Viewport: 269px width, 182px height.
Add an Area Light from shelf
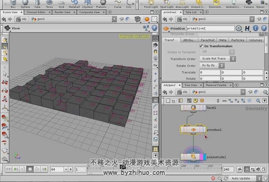182,4
